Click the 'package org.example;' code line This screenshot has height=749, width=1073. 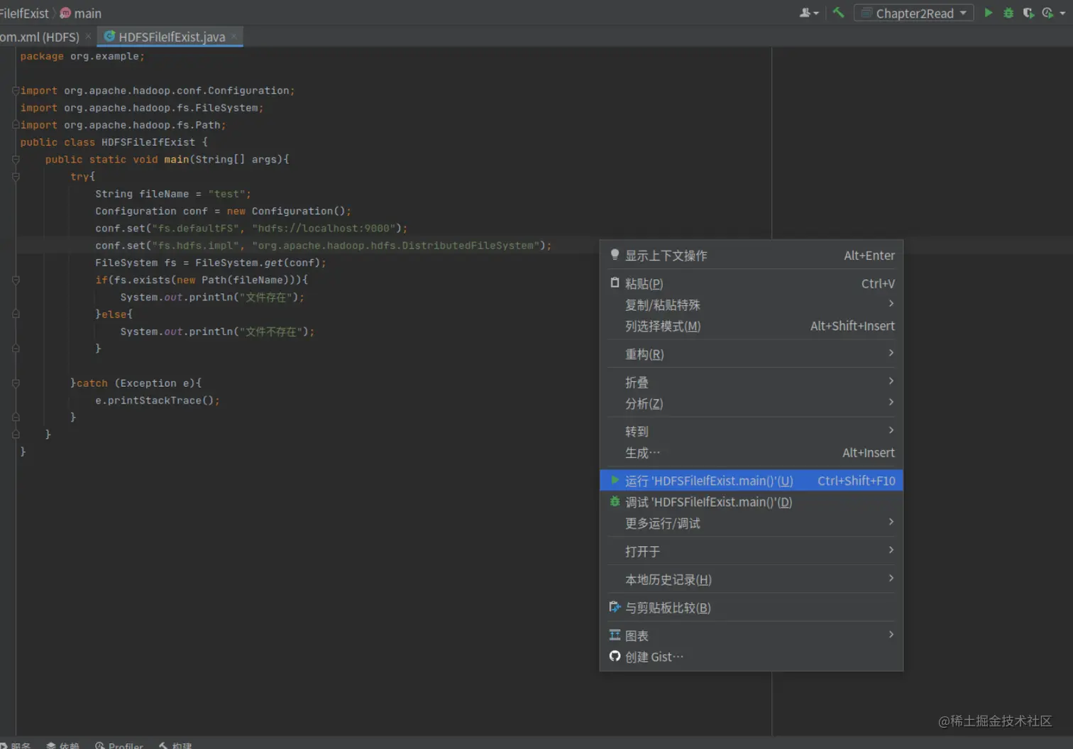[x=82, y=56]
